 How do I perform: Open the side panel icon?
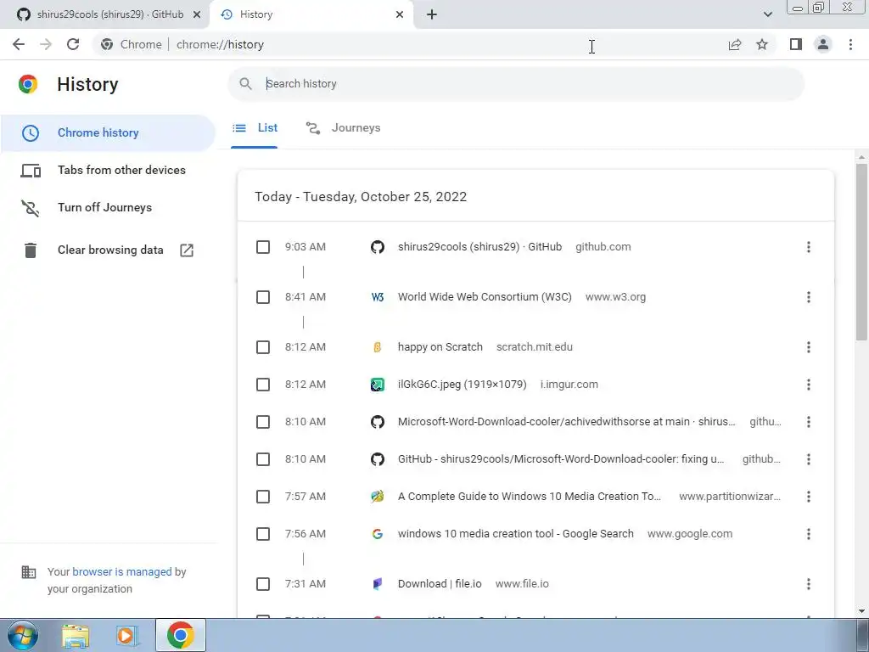click(x=796, y=44)
